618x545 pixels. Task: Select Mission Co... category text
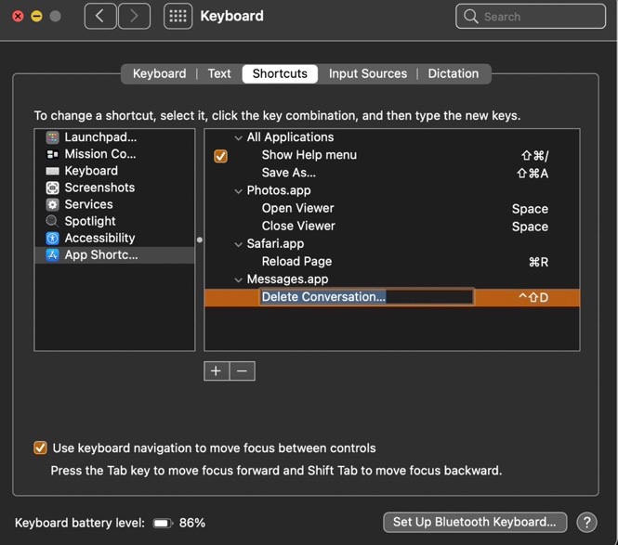click(x=100, y=154)
